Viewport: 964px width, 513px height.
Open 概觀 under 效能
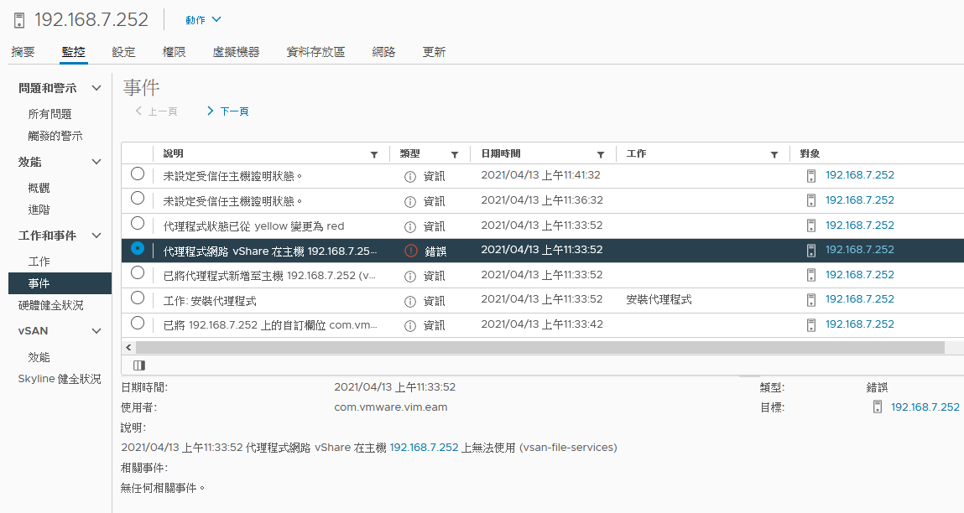tap(39, 188)
